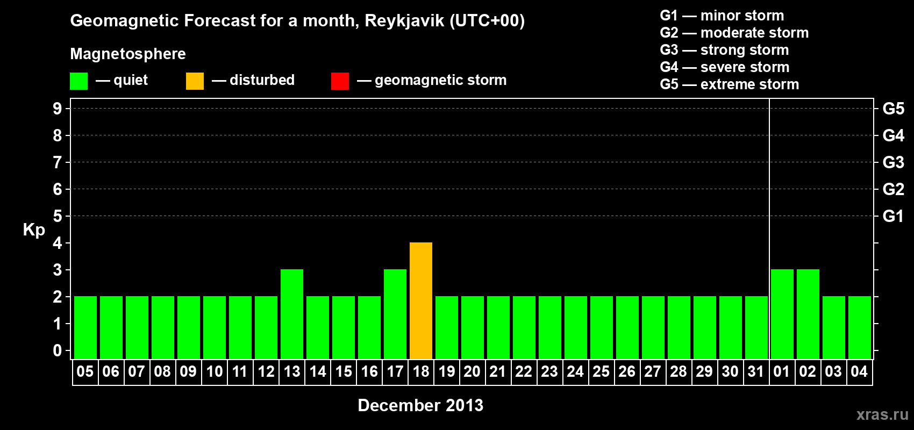Click the G3 label on right axis
914x430 pixels.
(x=894, y=162)
